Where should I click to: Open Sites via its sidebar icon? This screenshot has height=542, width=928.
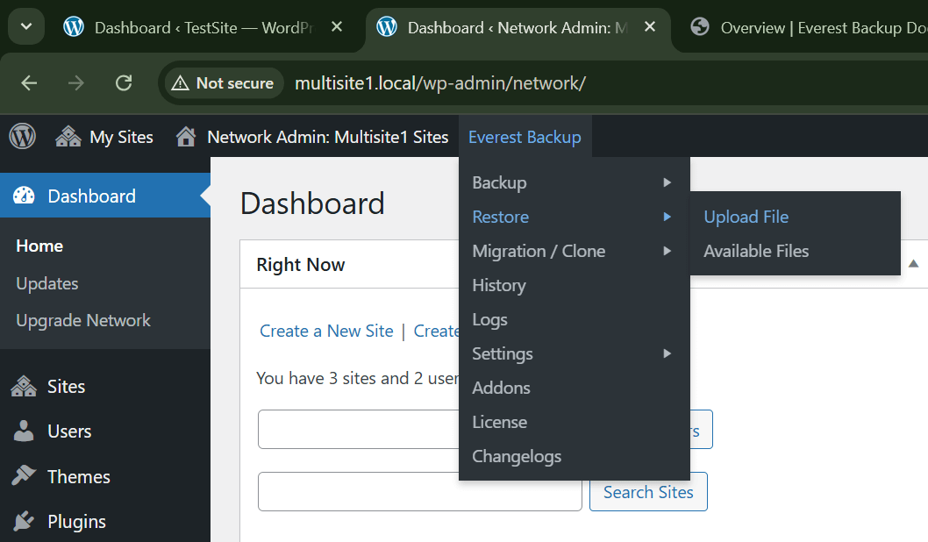pos(24,387)
